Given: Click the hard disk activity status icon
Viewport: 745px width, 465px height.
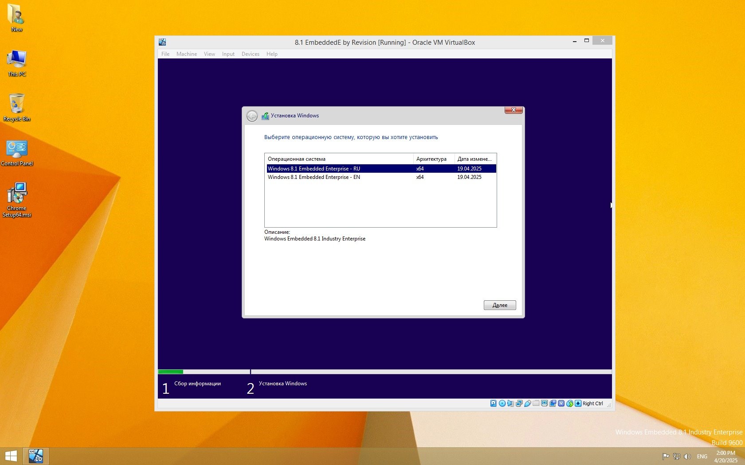Looking at the screenshot, I should [493, 403].
